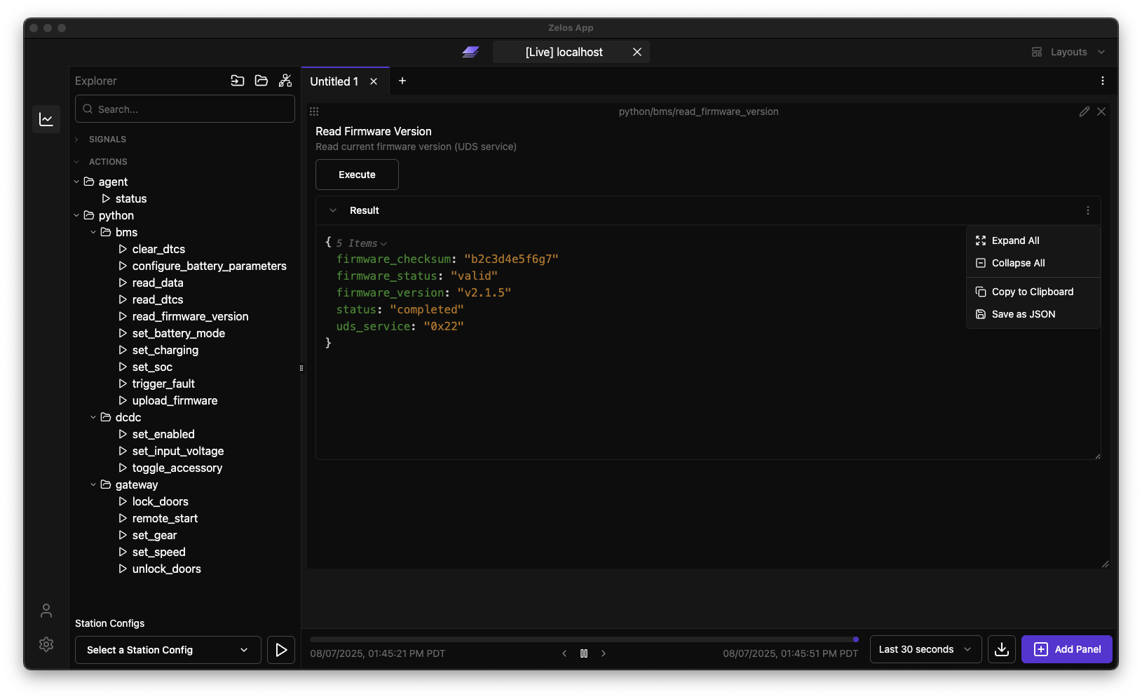Collapse the bms folder
The height and width of the screenshot is (699, 1142).
coord(93,232)
